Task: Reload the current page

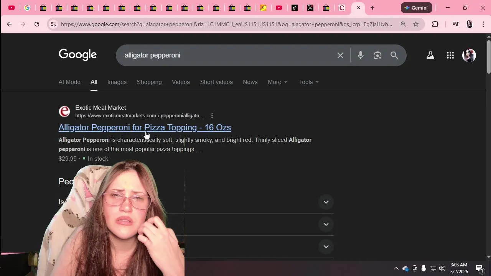Action: pos(37,24)
